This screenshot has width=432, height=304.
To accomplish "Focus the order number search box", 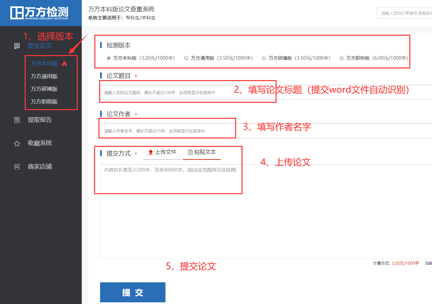I will [x=404, y=13].
